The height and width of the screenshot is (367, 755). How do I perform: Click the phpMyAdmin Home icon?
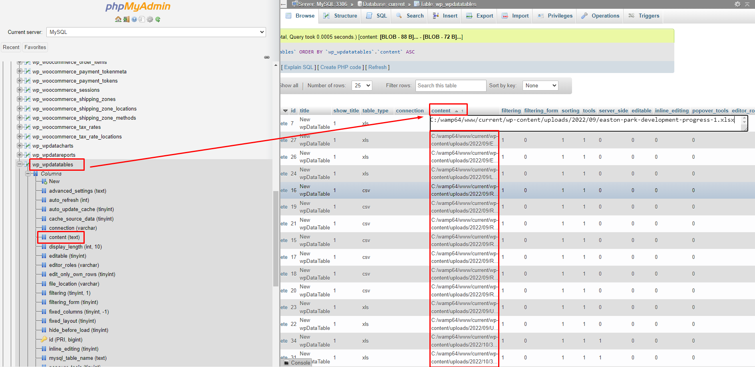118,19
